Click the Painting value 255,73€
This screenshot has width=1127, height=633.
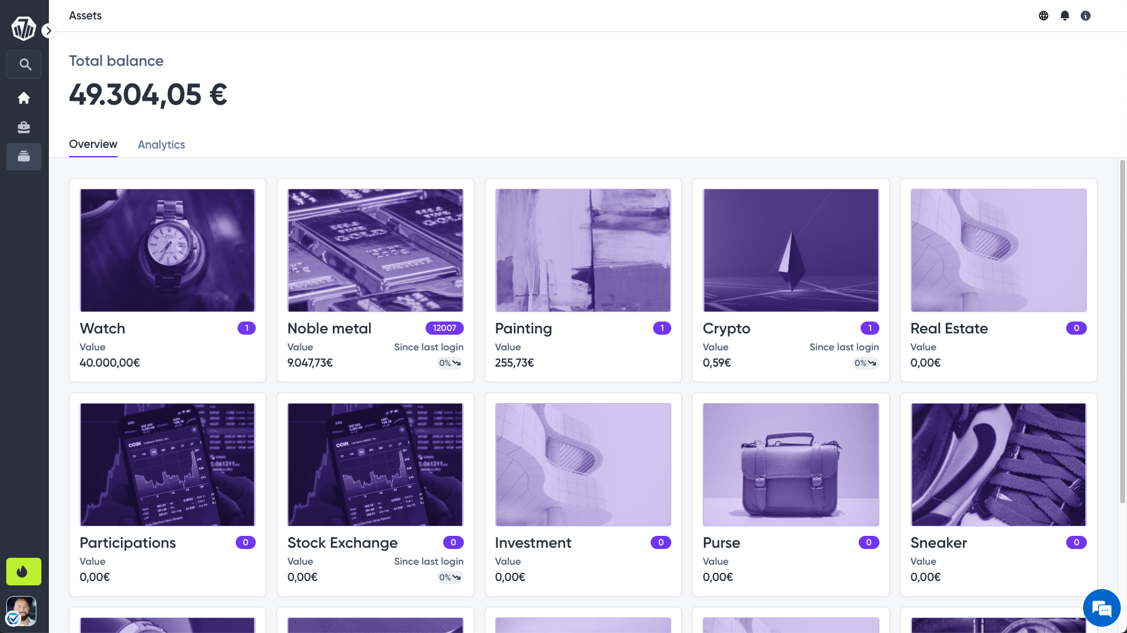click(x=515, y=363)
